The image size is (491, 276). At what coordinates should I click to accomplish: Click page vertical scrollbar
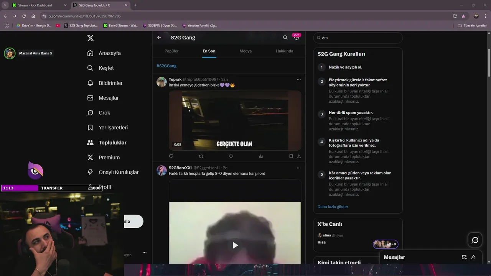click(x=489, y=62)
